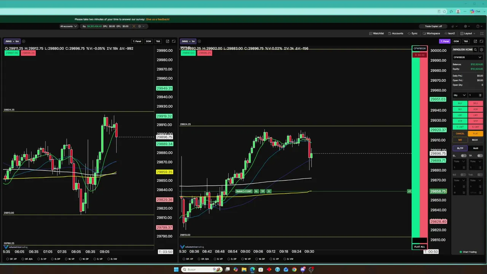487x274 pixels.
Task: Open the SL Ticks unit dropdown
Action: (460, 161)
